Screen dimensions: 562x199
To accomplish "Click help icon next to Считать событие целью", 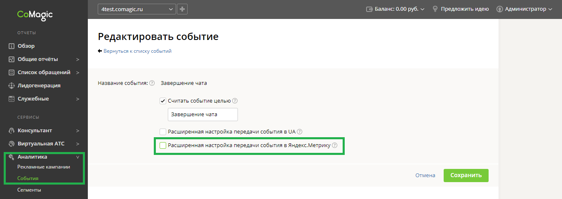I will click(x=235, y=101).
